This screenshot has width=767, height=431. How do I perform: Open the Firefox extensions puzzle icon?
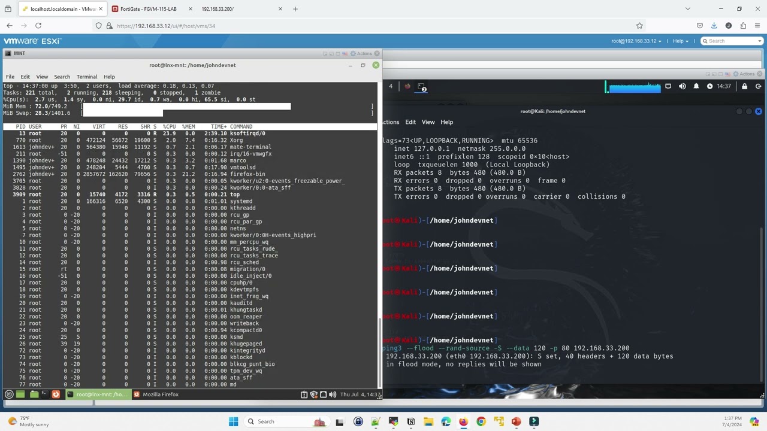(x=743, y=26)
